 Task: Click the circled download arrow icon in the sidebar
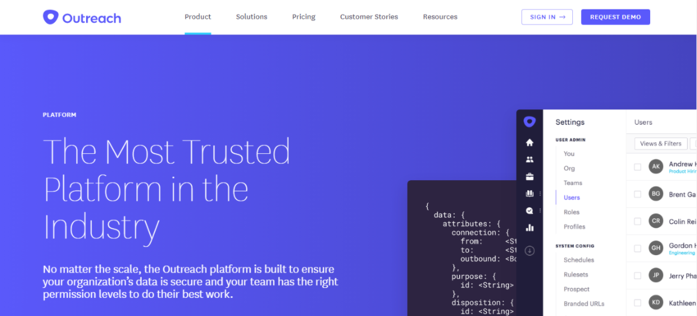pos(529,251)
